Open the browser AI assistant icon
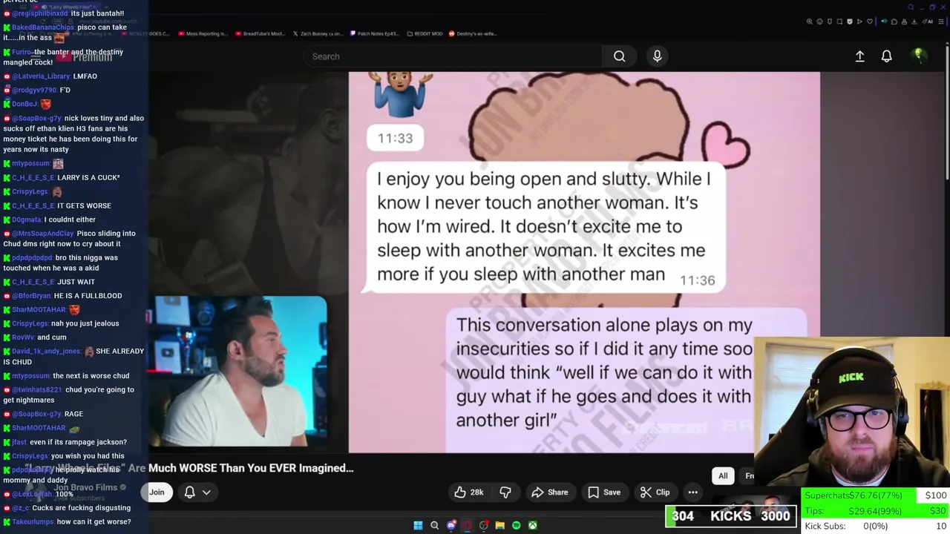950x534 pixels. click(x=927, y=22)
